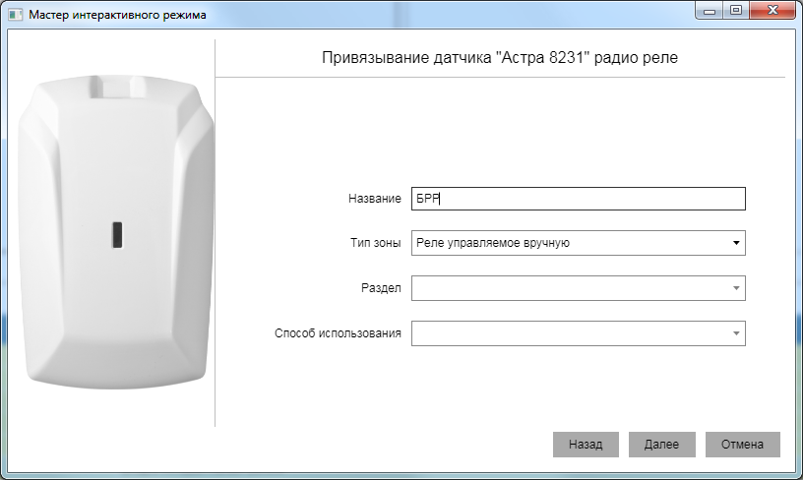Open the Тип зоны dropdown
This screenshot has height=480, width=803.
(579, 243)
